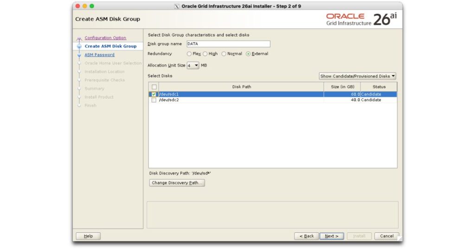Click the Disk Discovery Path label text
This screenshot has height=249, width=475.
[180, 174]
